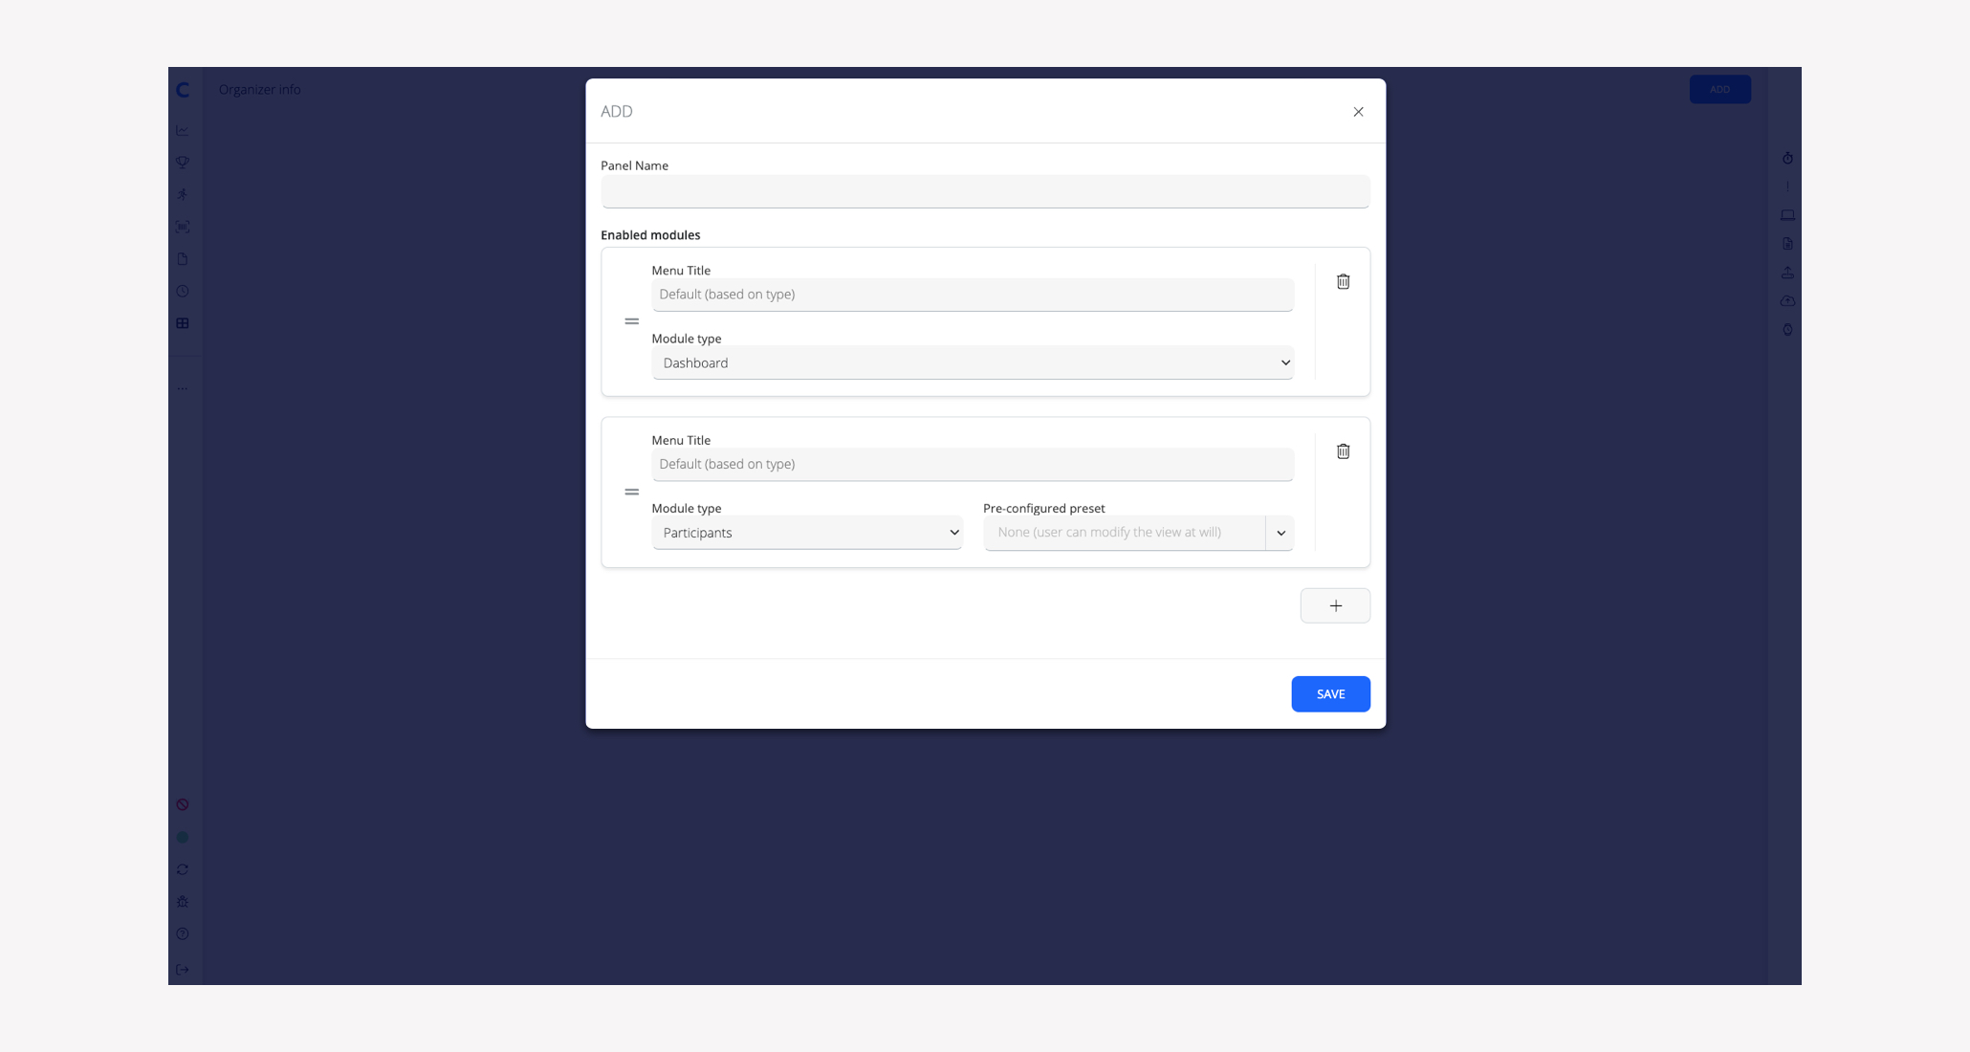Image resolution: width=1970 pixels, height=1052 pixels.
Task: Click the first module's Menu Title field
Action: [973, 295]
